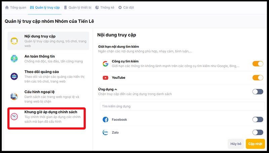The width and height of the screenshot is (269, 153).
Task: Select the Quản lý truy cập tab
Action: coord(45,7)
